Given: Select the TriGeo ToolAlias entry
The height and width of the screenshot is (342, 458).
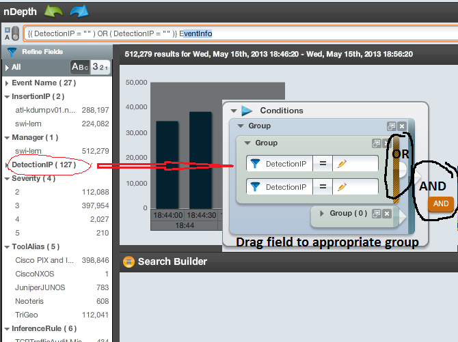Looking at the screenshot, I should pos(62,315).
